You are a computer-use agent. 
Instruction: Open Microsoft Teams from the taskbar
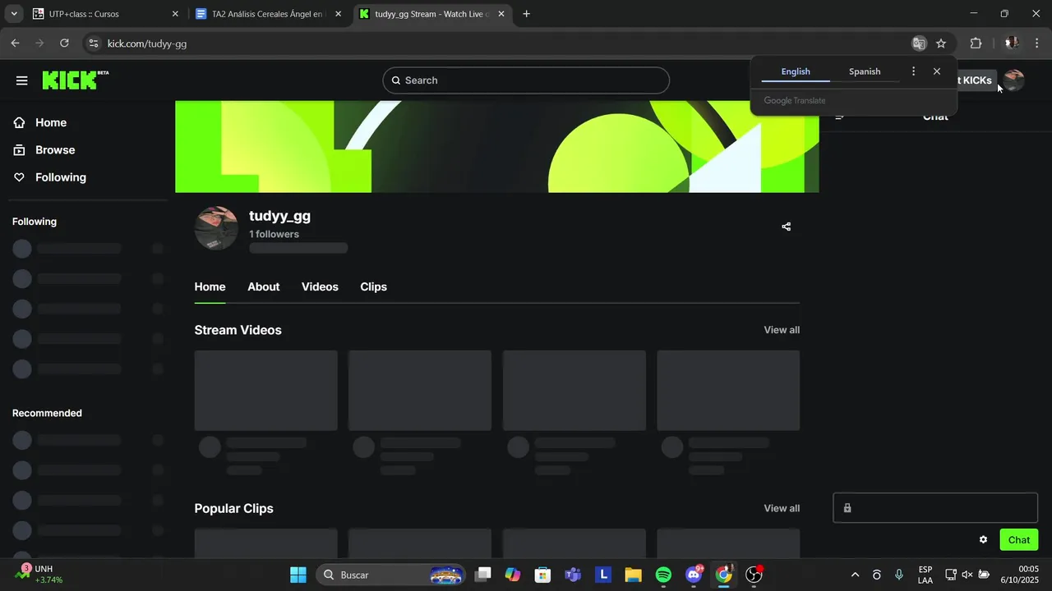[573, 575]
